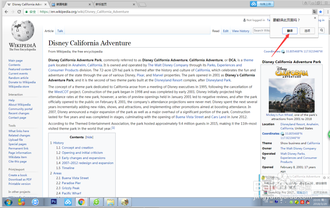Close the translate popup
330x208 pixels.
(x=315, y=18)
